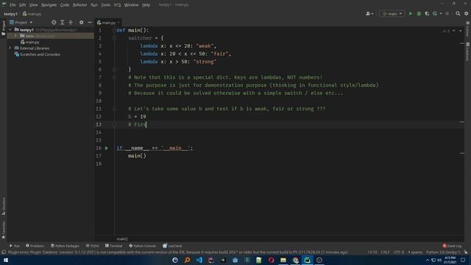471x265 pixels.
Task: Open the Problems tool window
Action: (35, 246)
